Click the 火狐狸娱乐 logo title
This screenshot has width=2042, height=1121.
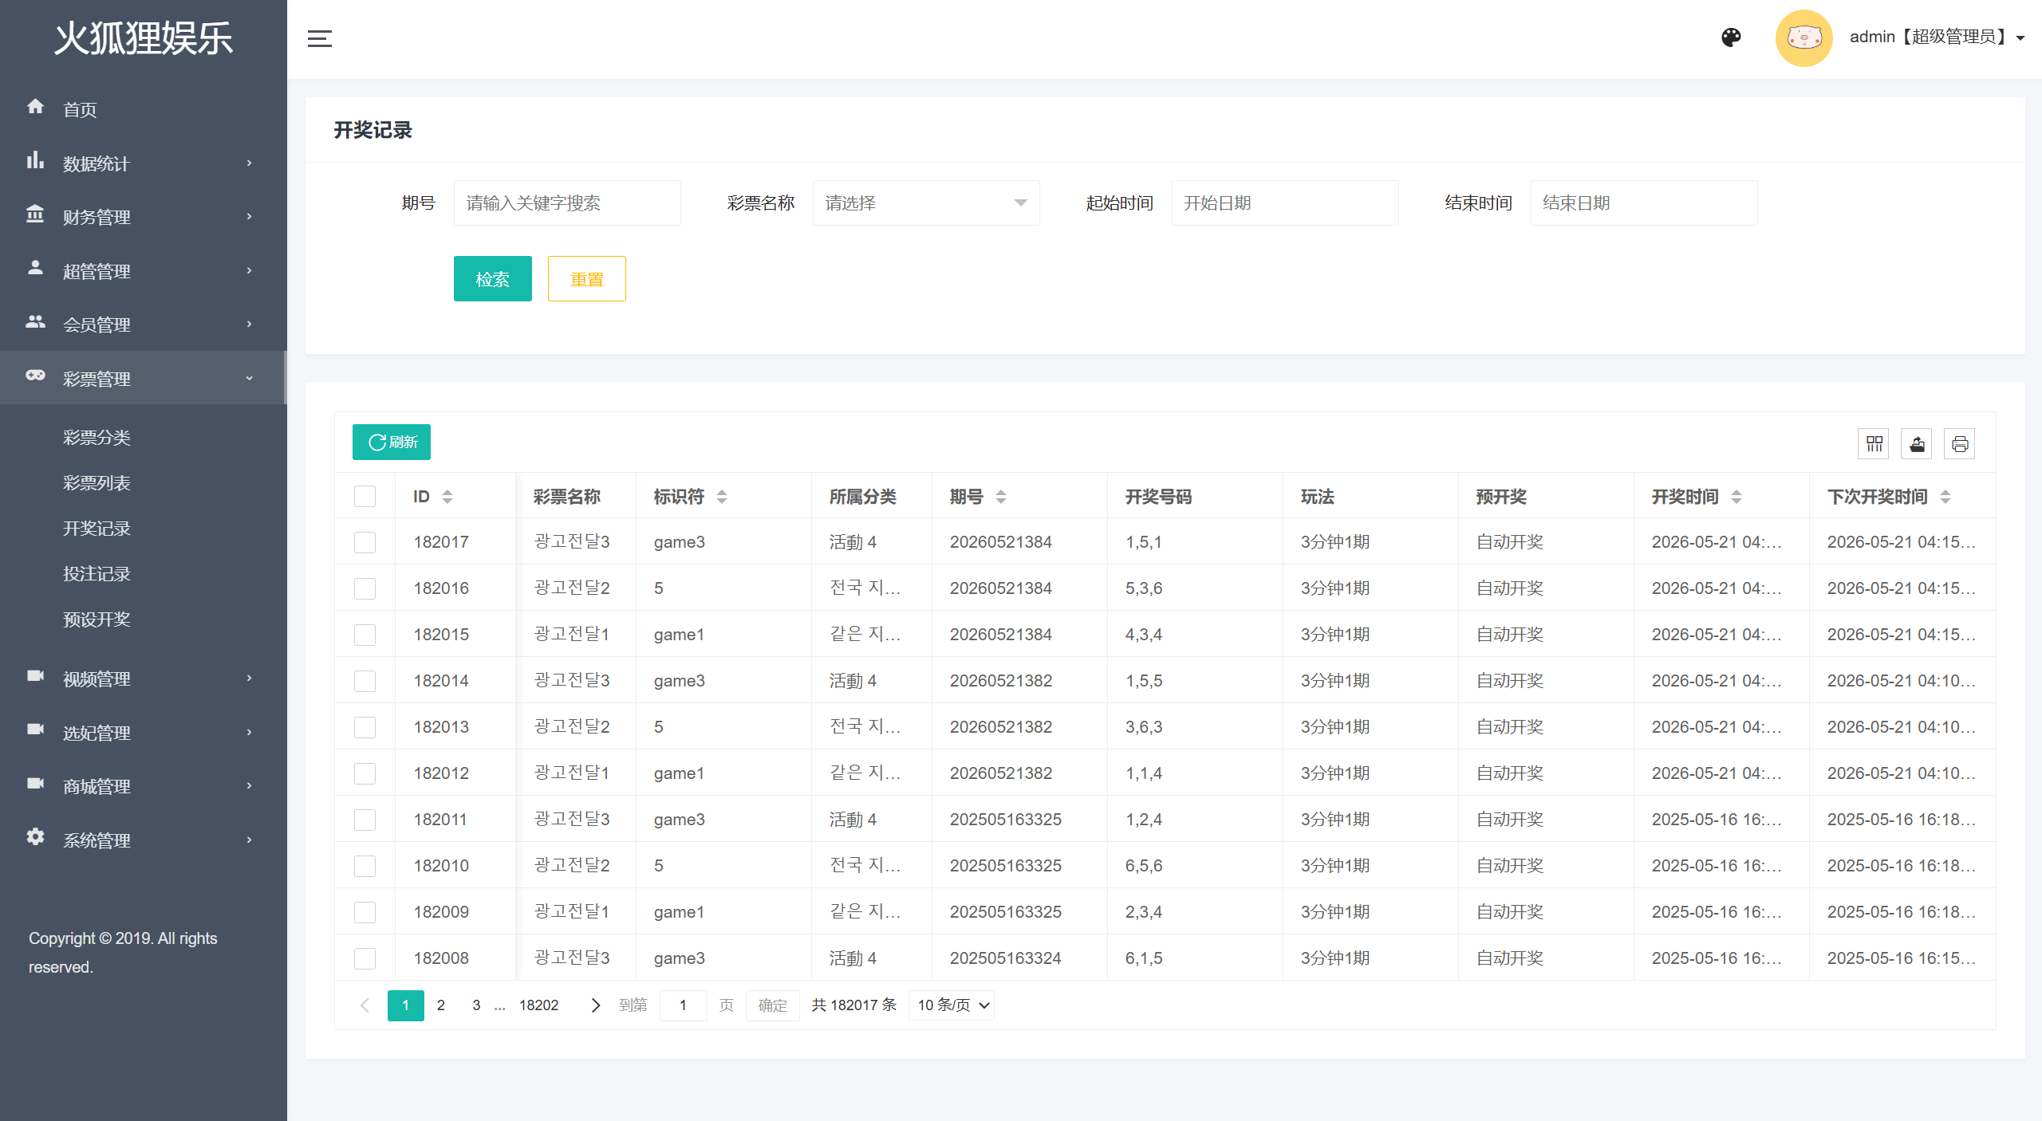pos(144,38)
